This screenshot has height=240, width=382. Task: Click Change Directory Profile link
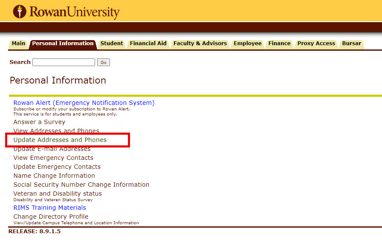pyautogui.click(x=51, y=217)
